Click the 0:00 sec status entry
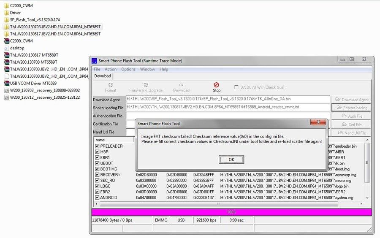This screenshot has width=380, height=238. pyautogui.click(x=236, y=220)
